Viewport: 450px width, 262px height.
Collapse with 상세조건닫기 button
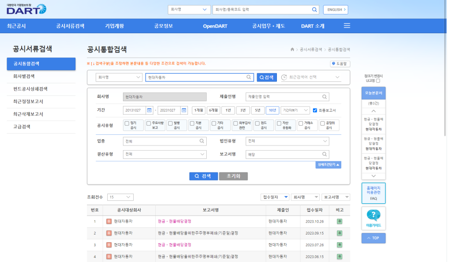(x=328, y=165)
